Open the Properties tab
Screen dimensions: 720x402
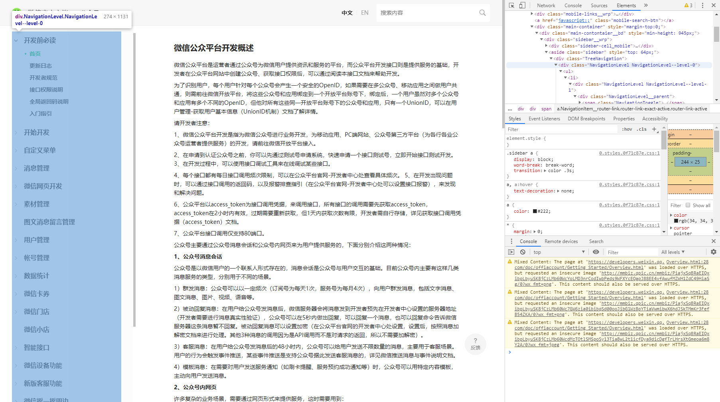click(623, 119)
